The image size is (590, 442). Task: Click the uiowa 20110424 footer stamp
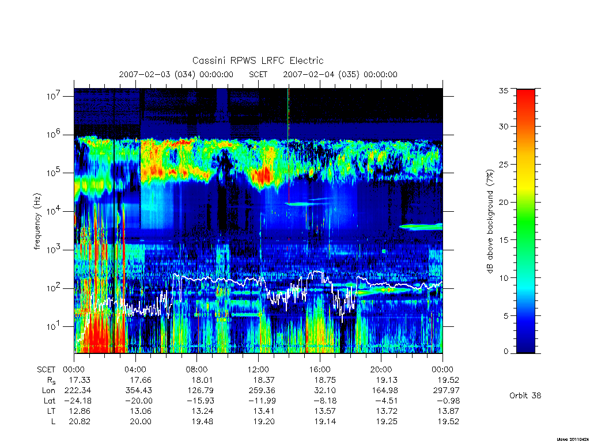pyautogui.click(x=572, y=439)
